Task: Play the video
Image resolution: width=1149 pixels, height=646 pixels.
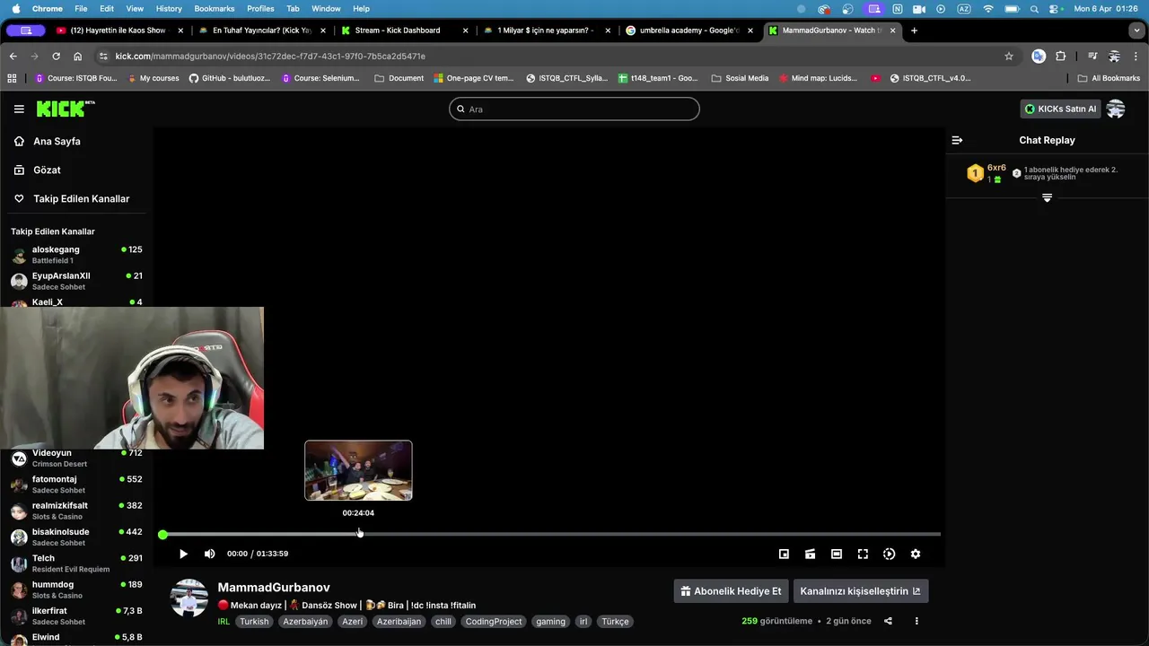Action: pos(183,554)
